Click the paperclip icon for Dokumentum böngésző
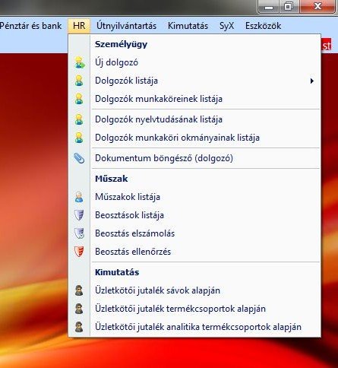Screen dimensions: 338x368 pos(79,158)
